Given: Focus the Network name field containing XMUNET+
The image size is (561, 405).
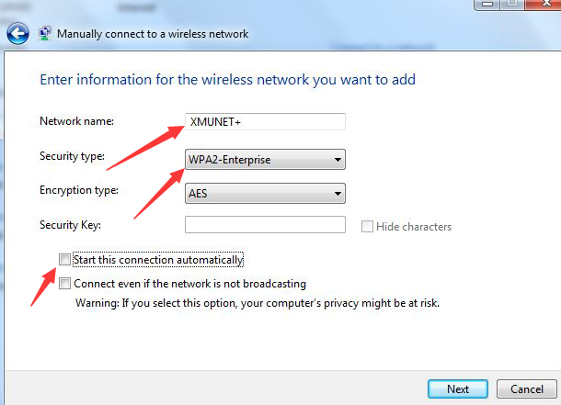Looking at the screenshot, I should [x=265, y=122].
